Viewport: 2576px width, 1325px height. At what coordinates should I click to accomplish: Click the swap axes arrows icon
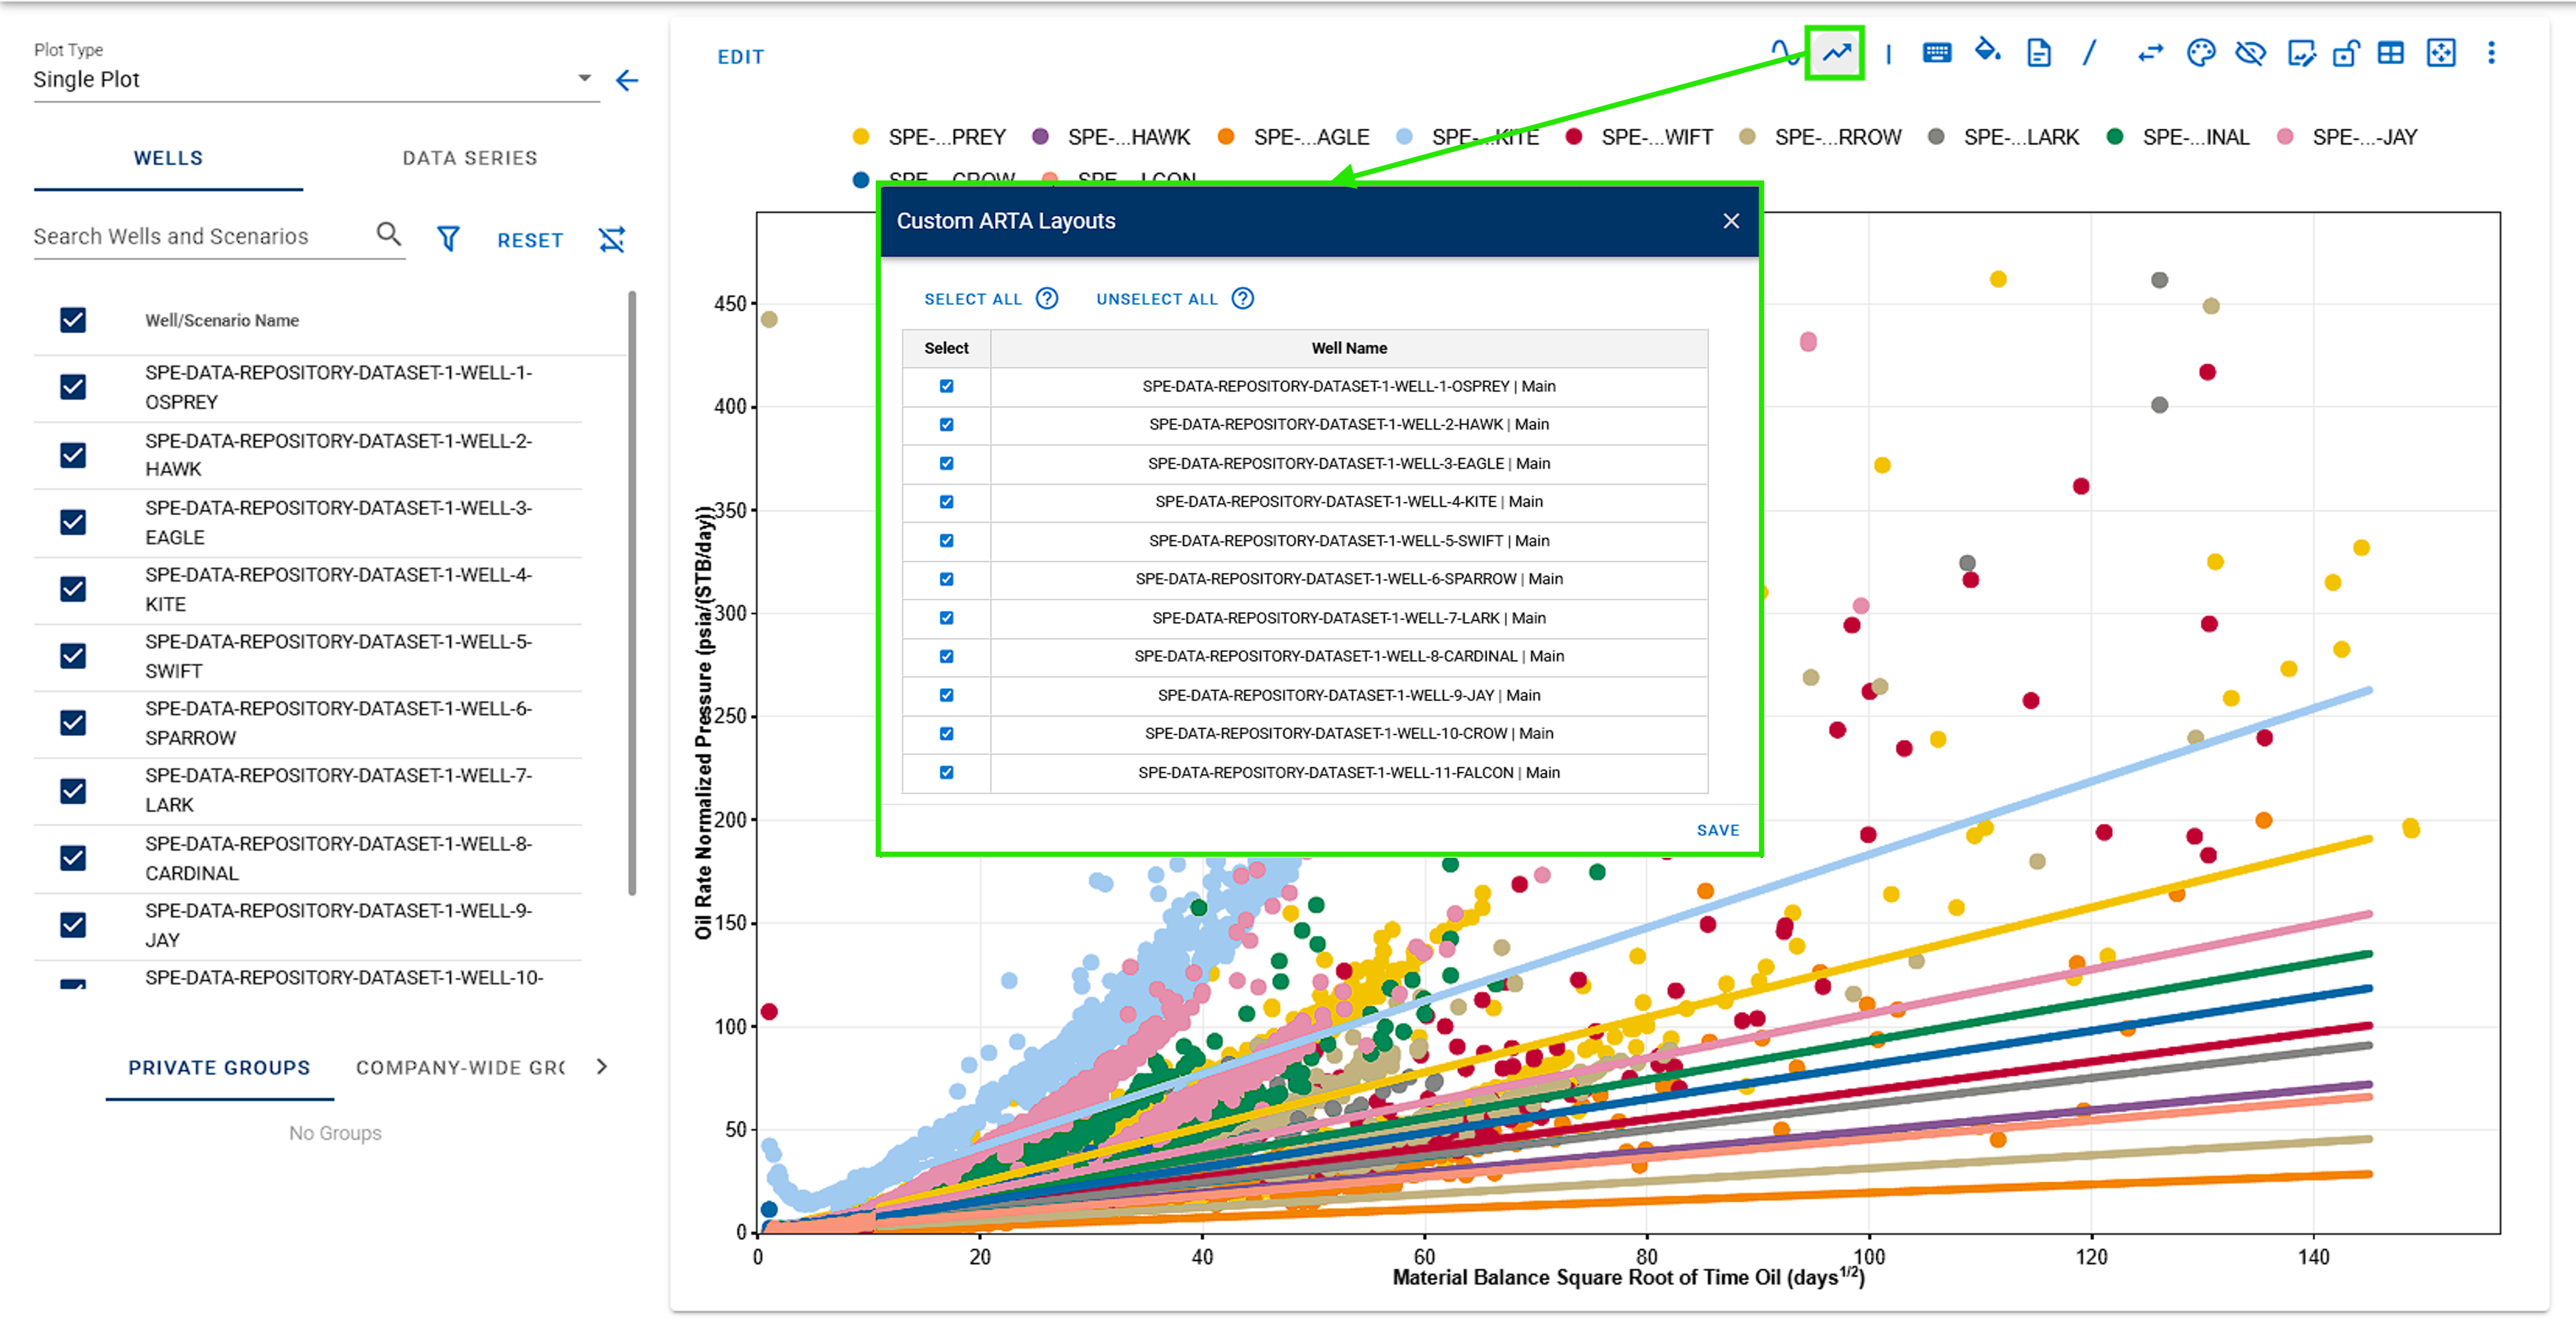pyautogui.click(x=2150, y=53)
